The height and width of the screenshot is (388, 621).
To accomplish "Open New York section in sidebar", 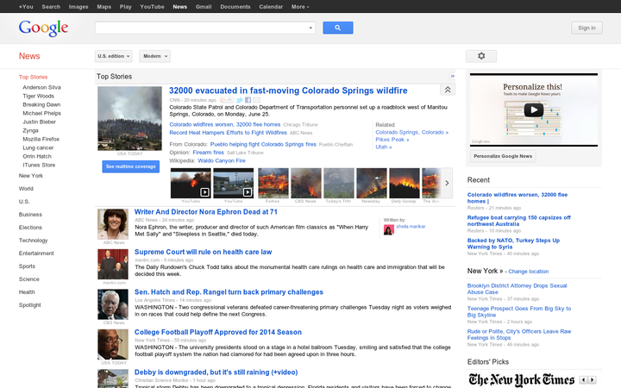I will click(31, 175).
